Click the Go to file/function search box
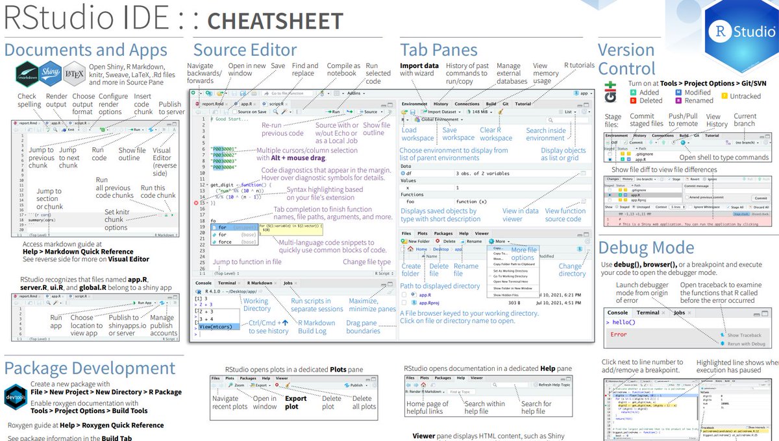This screenshot has width=779, height=441. coord(288,93)
